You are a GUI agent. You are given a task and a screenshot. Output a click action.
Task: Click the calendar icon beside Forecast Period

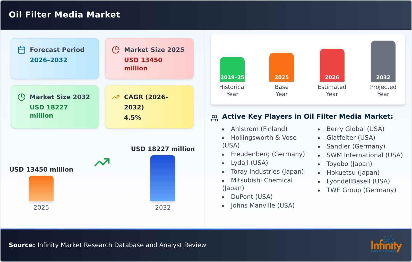pyautogui.click(x=22, y=49)
